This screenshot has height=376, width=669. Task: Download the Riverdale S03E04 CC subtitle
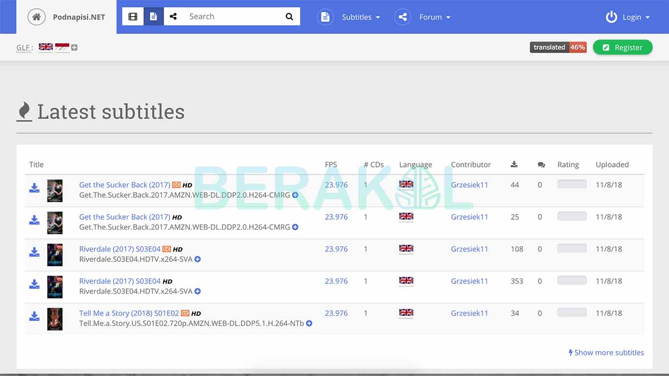[34, 252]
